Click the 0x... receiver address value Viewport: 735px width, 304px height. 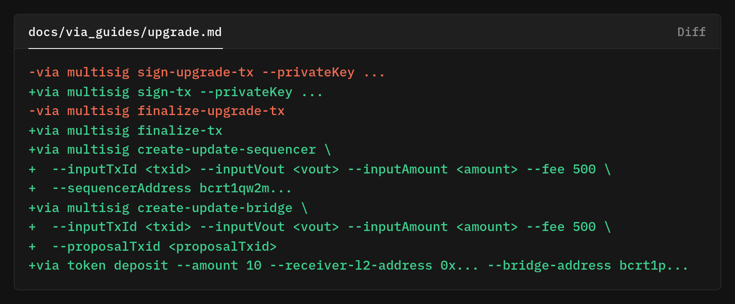[x=459, y=266]
